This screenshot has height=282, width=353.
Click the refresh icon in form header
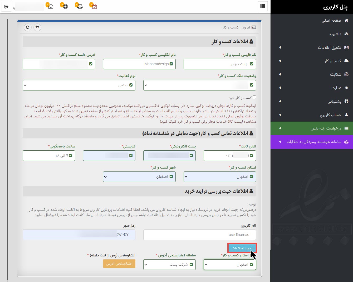coord(28,27)
